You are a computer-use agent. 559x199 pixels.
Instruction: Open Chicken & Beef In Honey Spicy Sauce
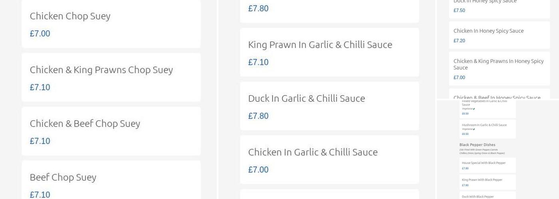click(x=497, y=96)
